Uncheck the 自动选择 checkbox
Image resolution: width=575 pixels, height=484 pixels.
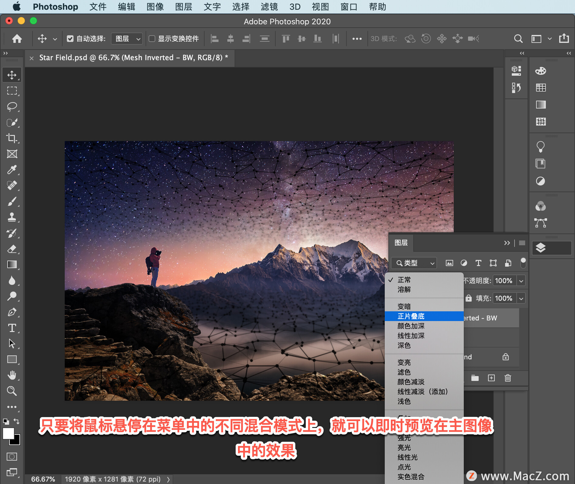tap(70, 39)
